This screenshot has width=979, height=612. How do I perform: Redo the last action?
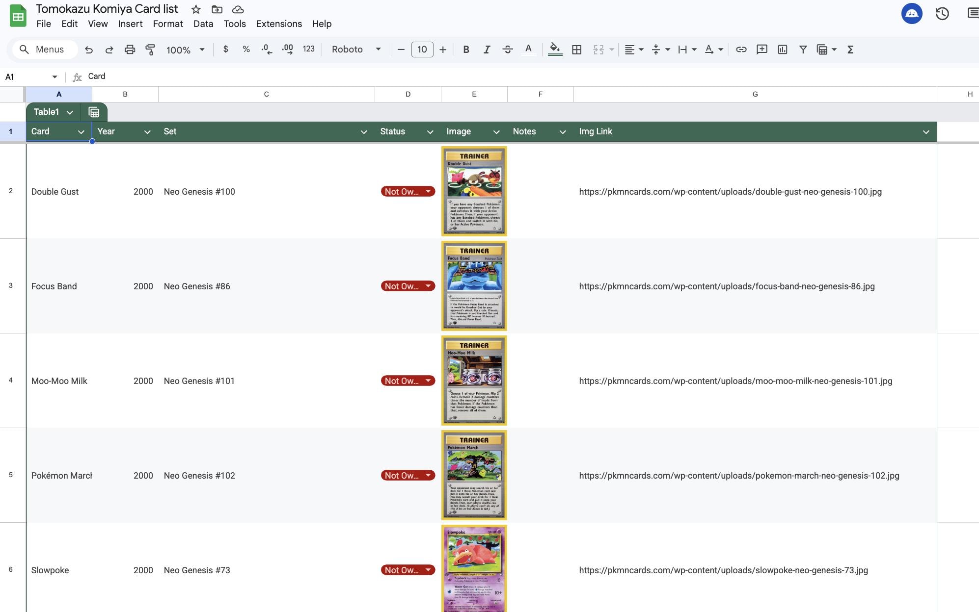click(x=109, y=50)
